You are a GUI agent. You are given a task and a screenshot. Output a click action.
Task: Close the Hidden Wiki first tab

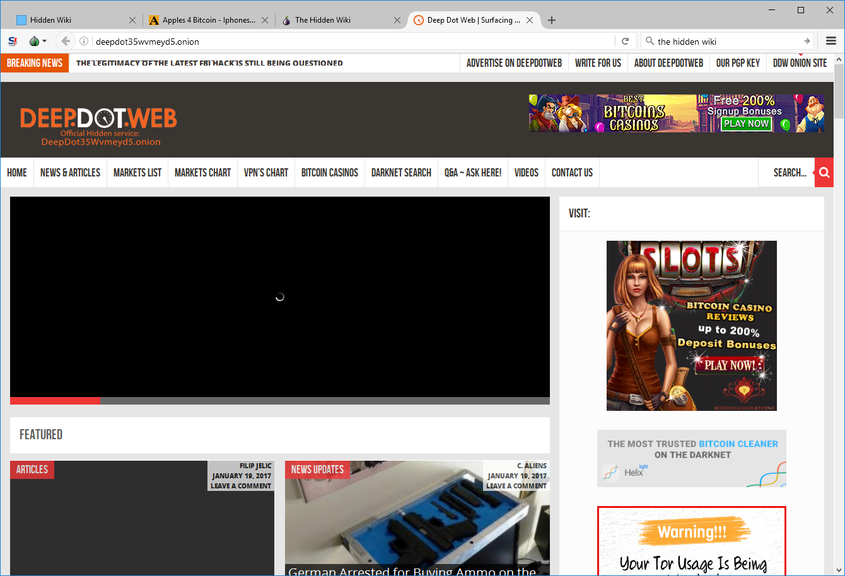[x=132, y=20]
